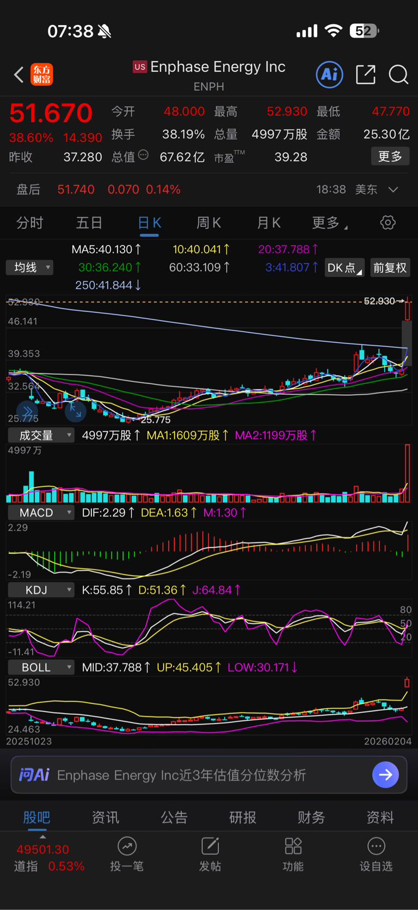
Task: Open the Ai assistant circle icon
Action: point(329,74)
